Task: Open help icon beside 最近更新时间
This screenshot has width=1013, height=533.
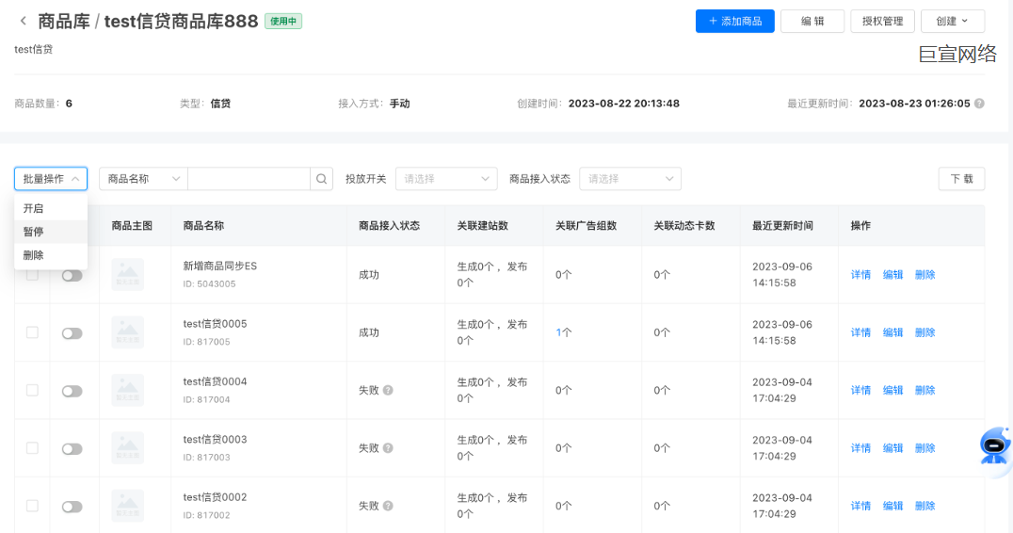Action: coord(979,104)
